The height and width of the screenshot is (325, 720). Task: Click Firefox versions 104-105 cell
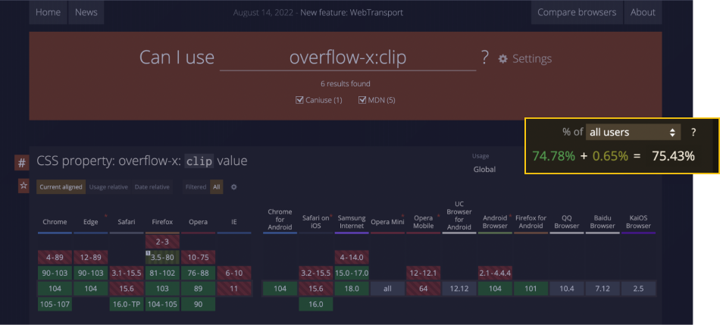click(x=162, y=305)
